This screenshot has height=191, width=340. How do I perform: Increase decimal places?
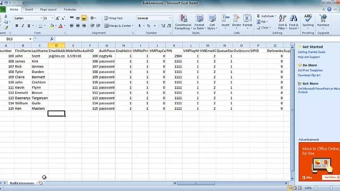163,26
